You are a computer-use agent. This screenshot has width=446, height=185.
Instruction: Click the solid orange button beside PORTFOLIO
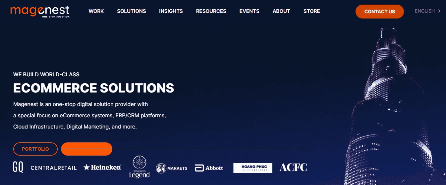87,149
